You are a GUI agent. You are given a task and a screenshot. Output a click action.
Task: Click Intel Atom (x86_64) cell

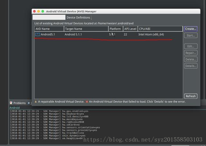point(151,34)
